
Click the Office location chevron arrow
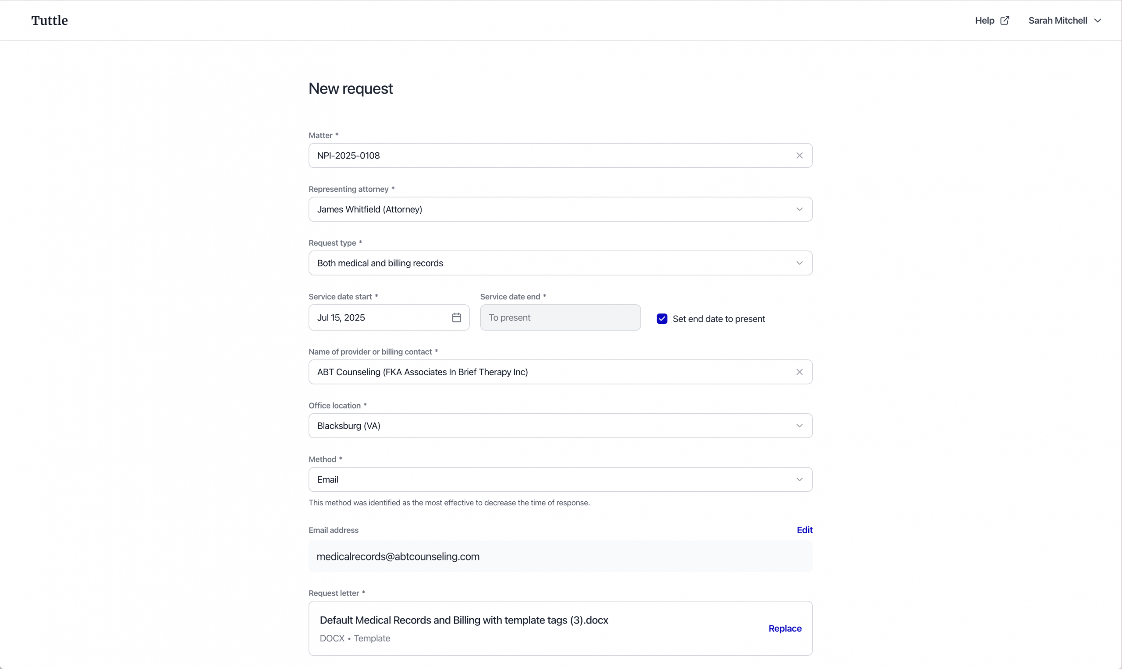coord(799,426)
